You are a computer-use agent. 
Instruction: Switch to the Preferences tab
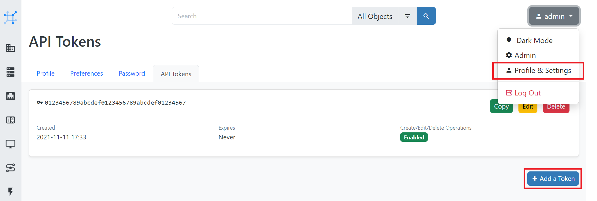(87, 74)
